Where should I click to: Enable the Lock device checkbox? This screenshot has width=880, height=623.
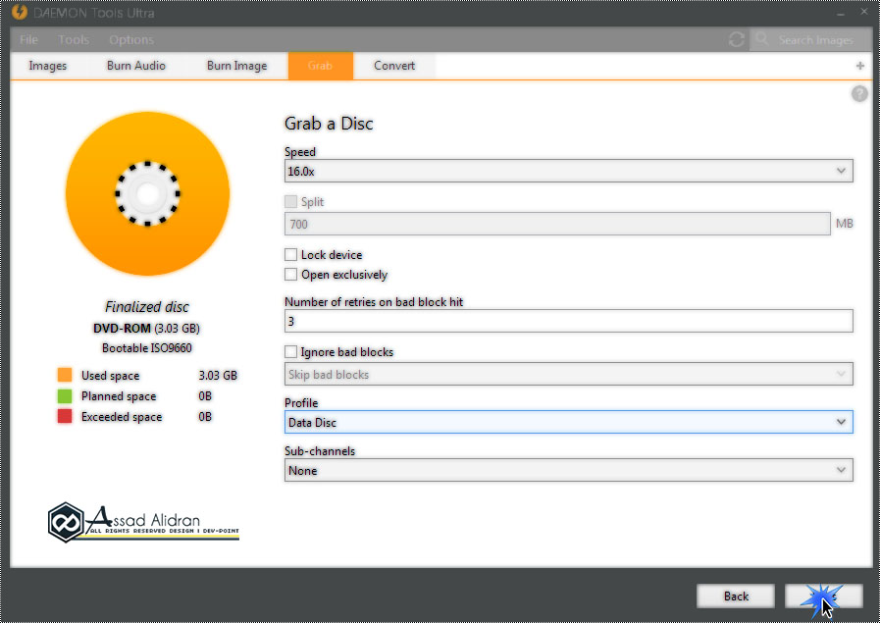click(290, 255)
